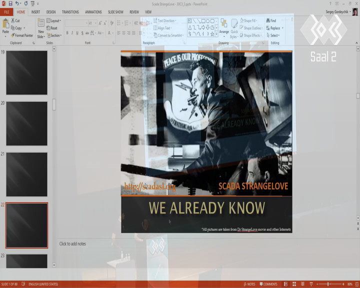Pick the right arrow shape in gallery

coord(203,27)
